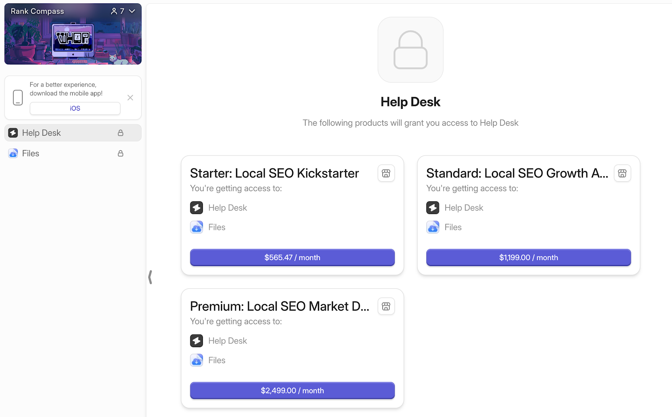The width and height of the screenshot is (672, 417).
Task: Click the Rank Compass community name
Action: [x=37, y=11]
